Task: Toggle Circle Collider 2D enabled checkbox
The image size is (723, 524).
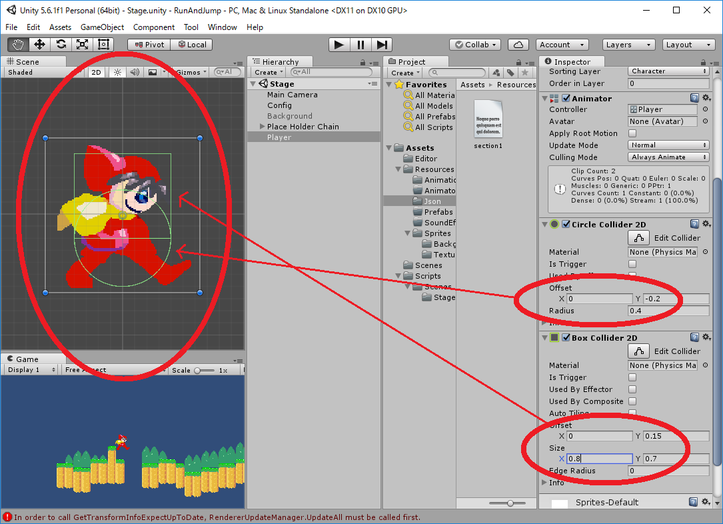Action: click(x=566, y=224)
